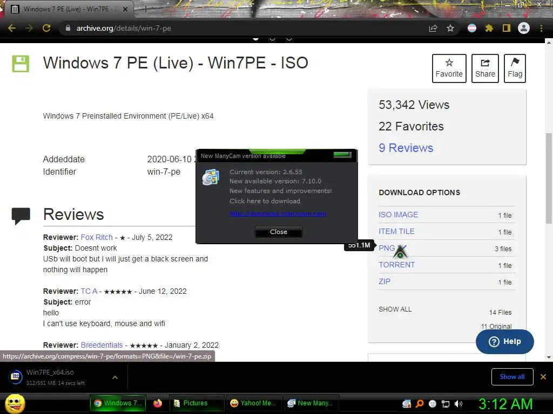Screen dimensions: 553x414
Task: Open TORRENT download option
Action: (x=396, y=265)
